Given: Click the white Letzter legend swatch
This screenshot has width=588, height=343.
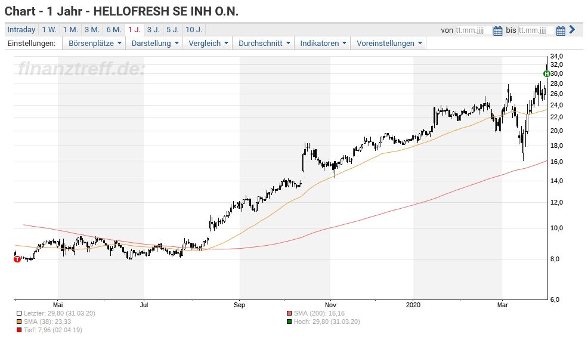Looking at the screenshot, I should pos(19,313).
